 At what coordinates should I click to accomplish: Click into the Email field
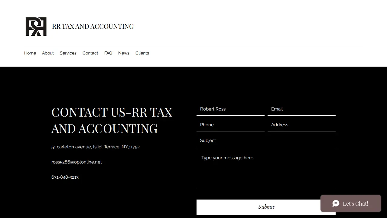point(301,109)
